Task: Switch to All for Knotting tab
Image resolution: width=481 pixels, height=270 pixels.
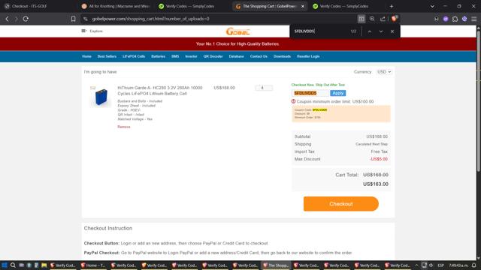Action: [116, 6]
